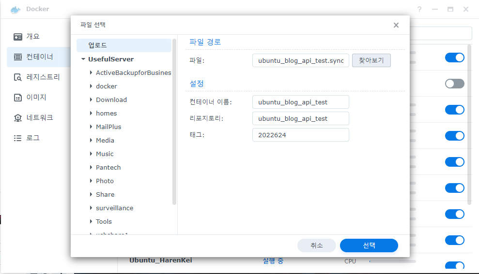Expand the surveillance folder arrow
Screen dimensions: 479x274
(91, 208)
